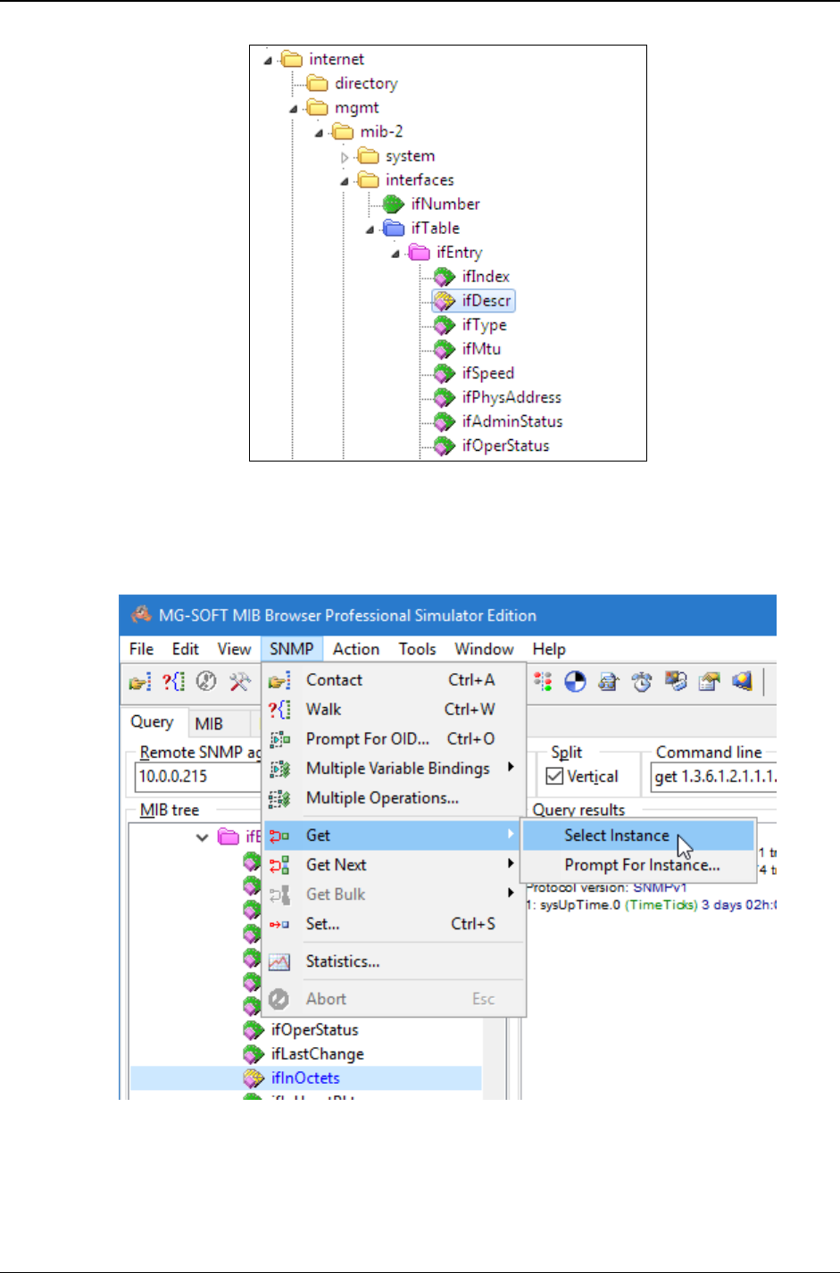The image size is (840, 1273).
Task: Select the ifAdminStatus tree item
Action: tap(512, 421)
